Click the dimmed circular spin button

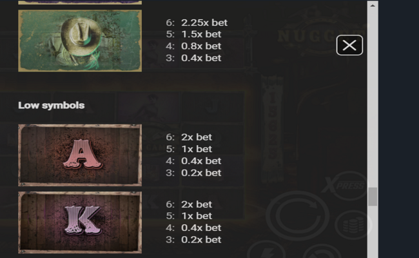[x=298, y=215]
